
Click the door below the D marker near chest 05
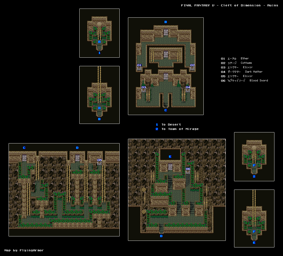coord(77,158)
